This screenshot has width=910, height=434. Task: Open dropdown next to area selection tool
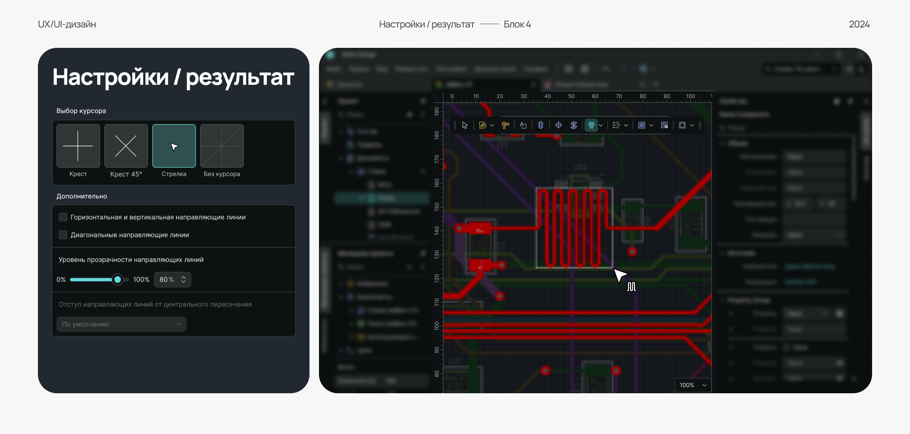pos(692,126)
